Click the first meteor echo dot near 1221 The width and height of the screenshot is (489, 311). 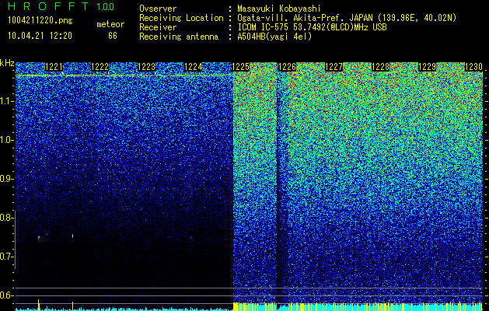(39, 237)
